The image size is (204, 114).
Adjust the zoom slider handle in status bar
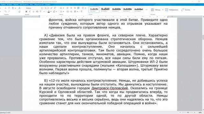(x=188, y=113)
